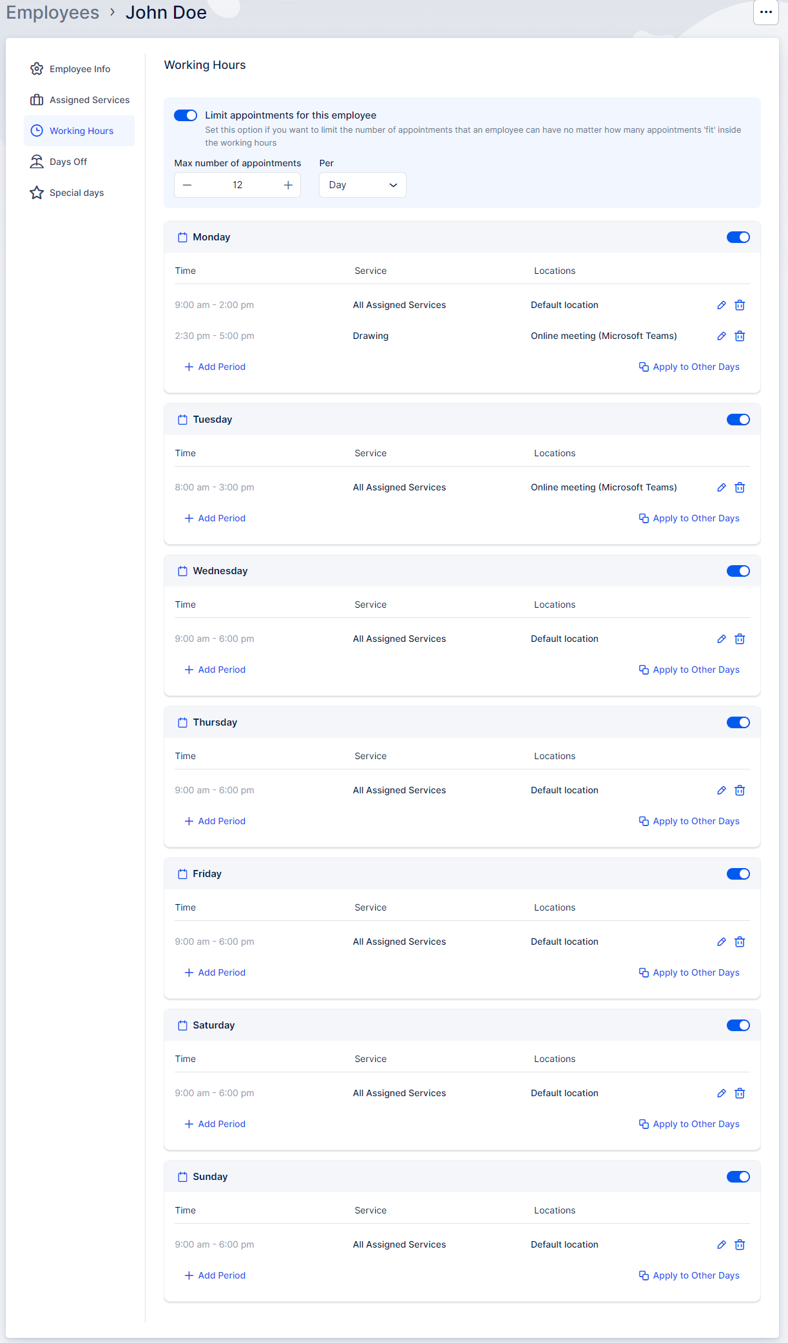Edit Saturday's period using the pencil icon
This screenshot has width=788, height=1343.
(x=721, y=1094)
